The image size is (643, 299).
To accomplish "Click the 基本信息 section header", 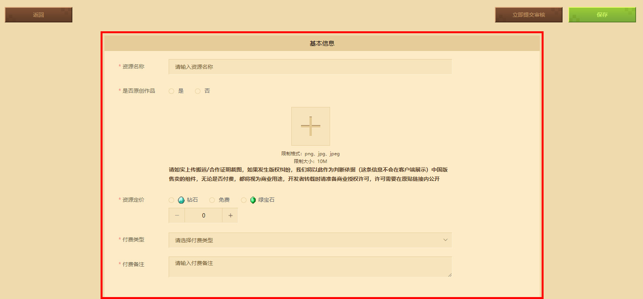I will 322,43.
